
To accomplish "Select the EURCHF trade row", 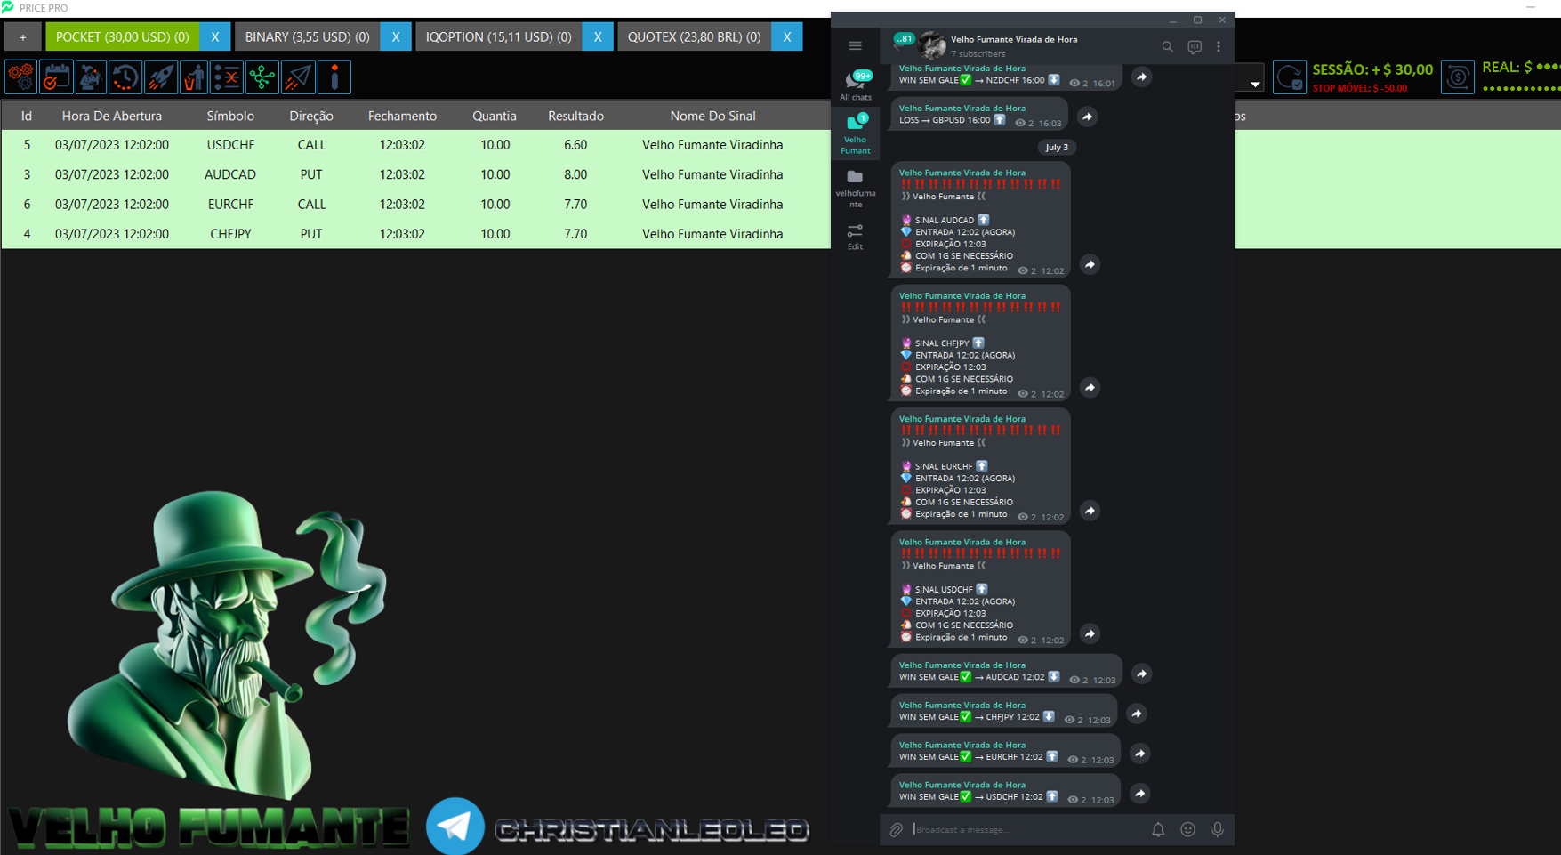I will pos(415,204).
